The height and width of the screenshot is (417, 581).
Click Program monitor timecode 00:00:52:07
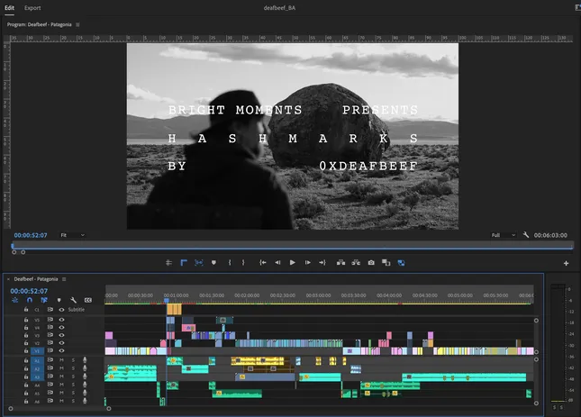31,235
